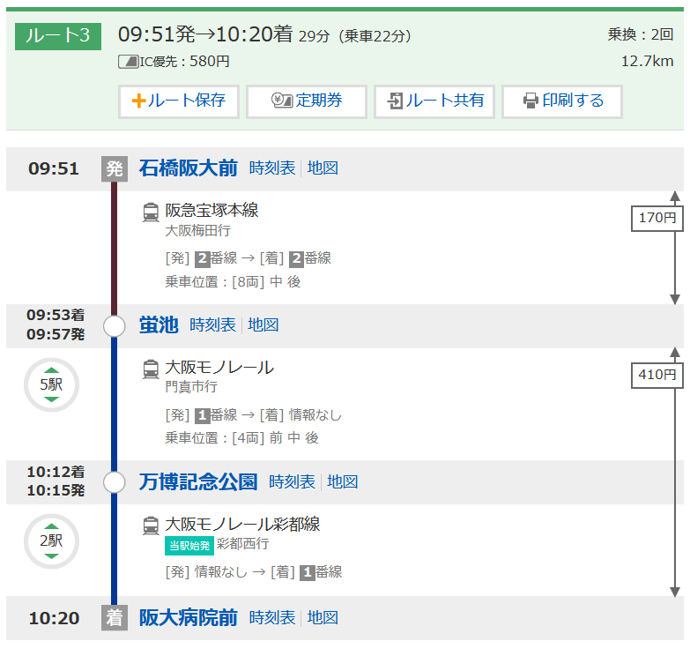Expand the 5駅 intermediate stops toggle

point(51,384)
